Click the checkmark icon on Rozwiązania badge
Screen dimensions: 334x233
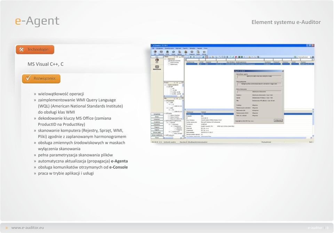[28, 78]
